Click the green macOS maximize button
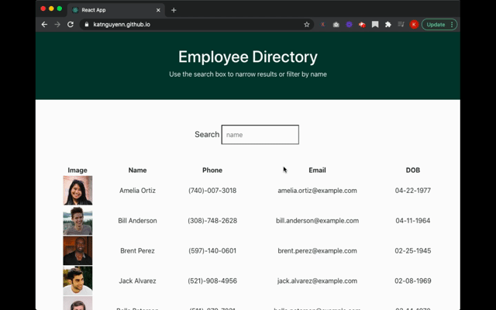The height and width of the screenshot is (310, 496). click(60, 9)
